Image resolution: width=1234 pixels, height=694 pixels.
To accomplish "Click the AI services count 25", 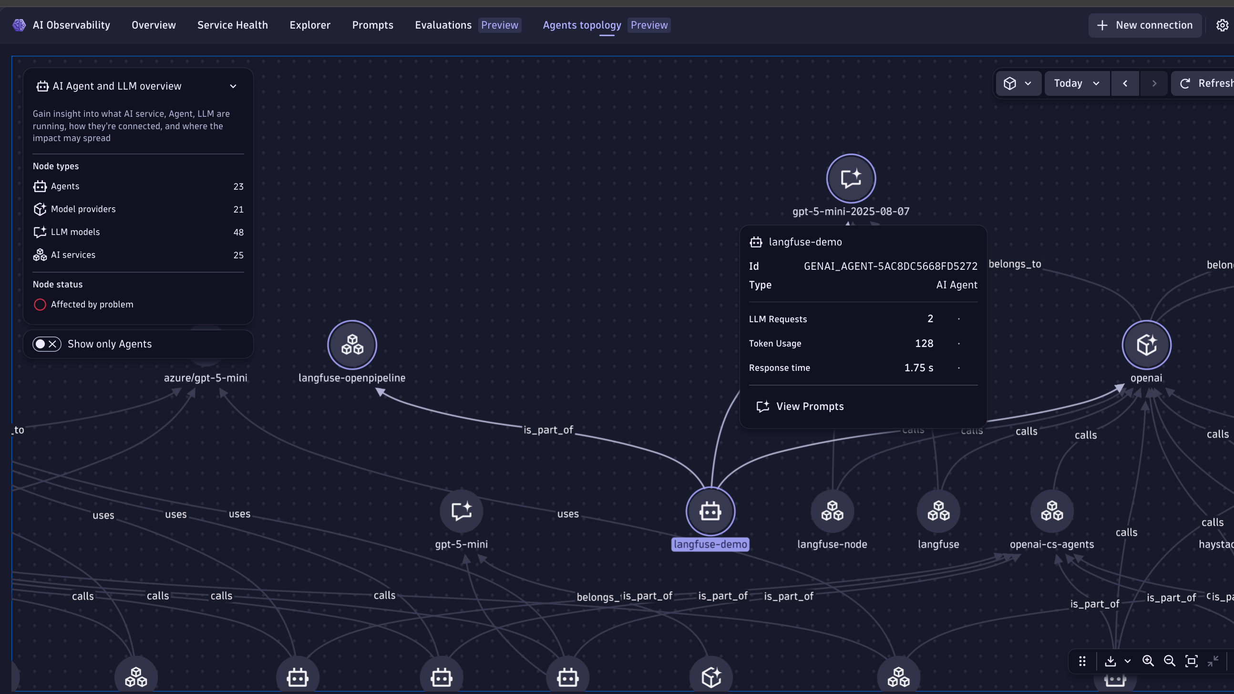I will [238, 255].
